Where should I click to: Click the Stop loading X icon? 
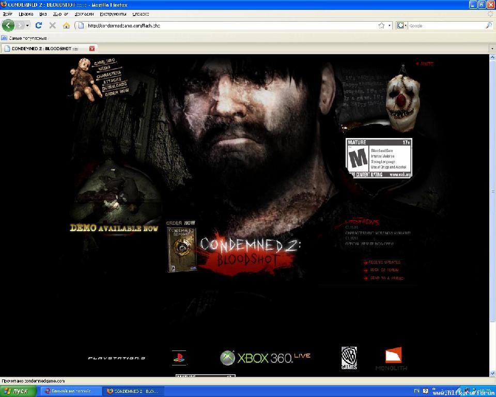53,25
